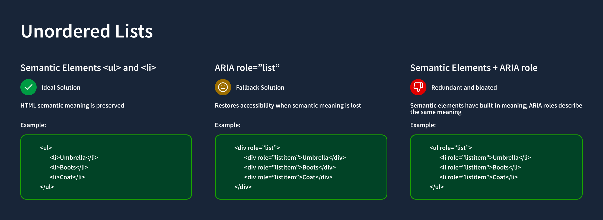
Task: Click '<div role="listitem">Umbrella</div>' line
Action: click(x=295, y=158)
